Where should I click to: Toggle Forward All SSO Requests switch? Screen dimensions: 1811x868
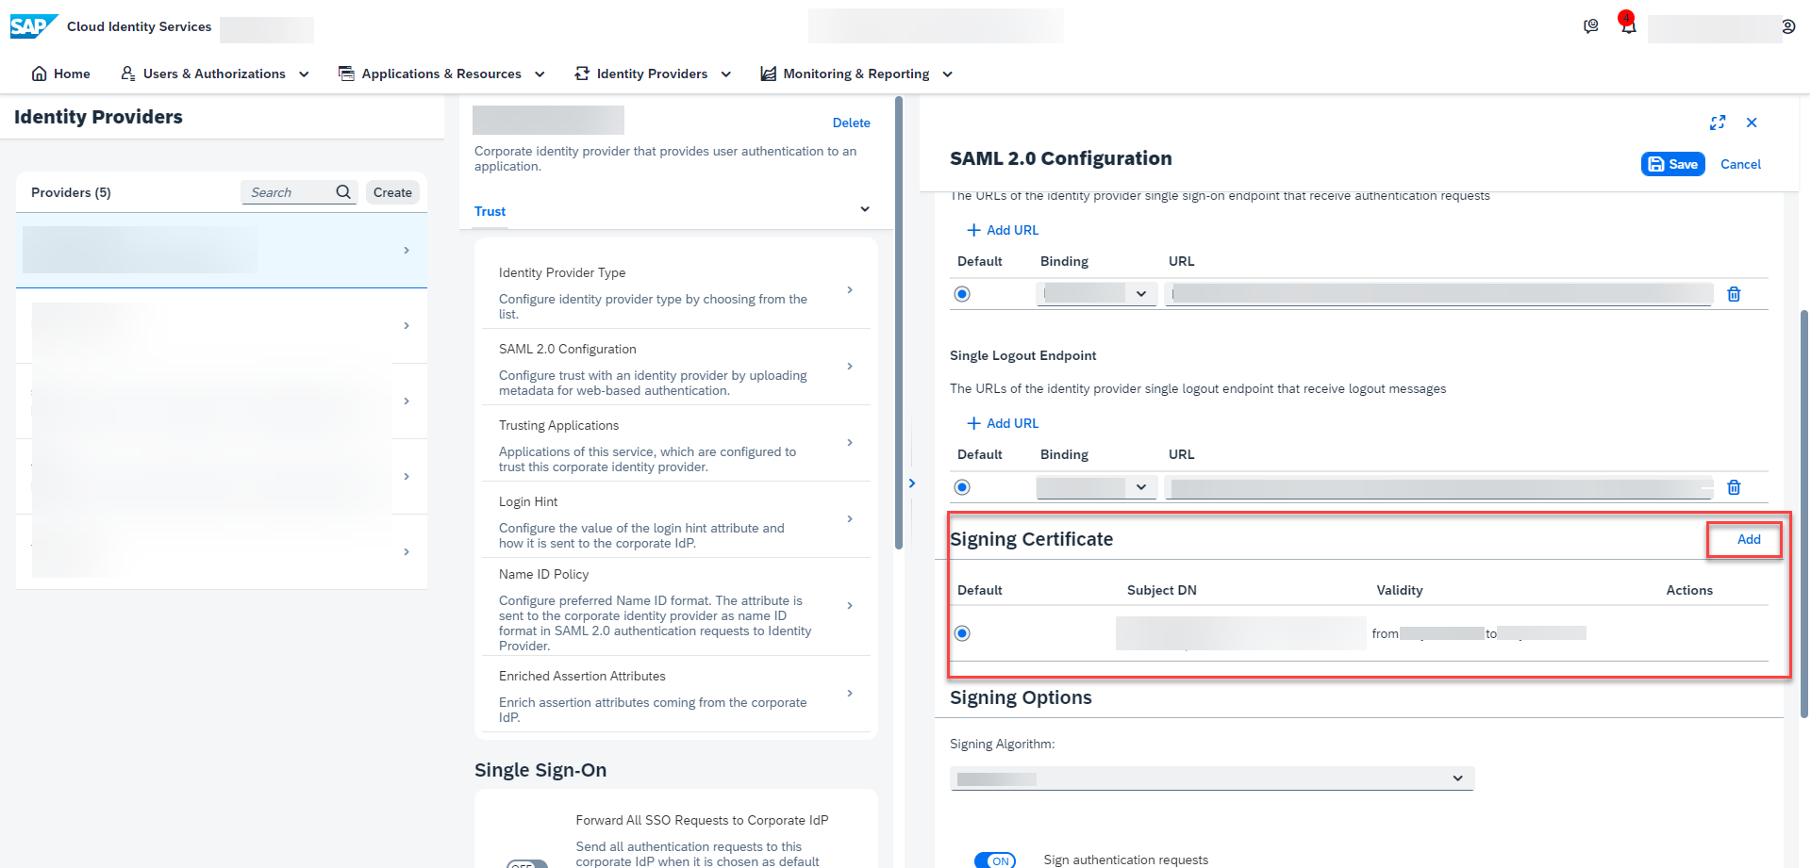click(526, 863)
